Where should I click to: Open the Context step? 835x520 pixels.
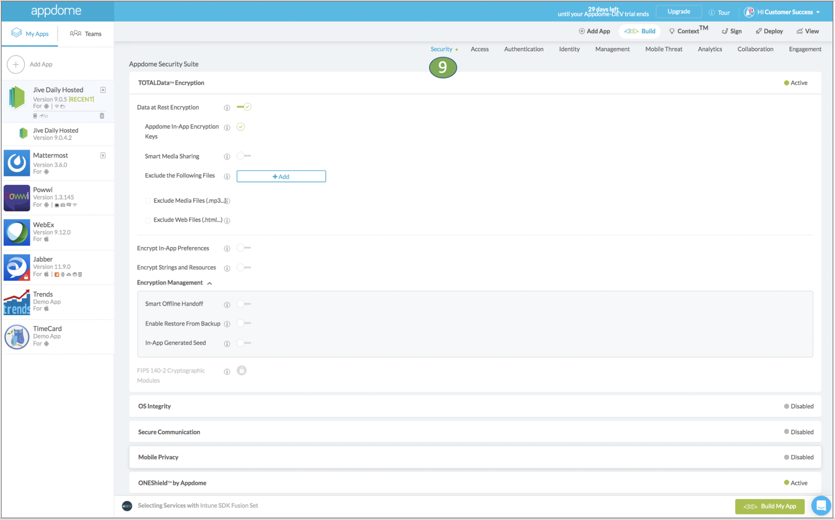tap(689, 31)
